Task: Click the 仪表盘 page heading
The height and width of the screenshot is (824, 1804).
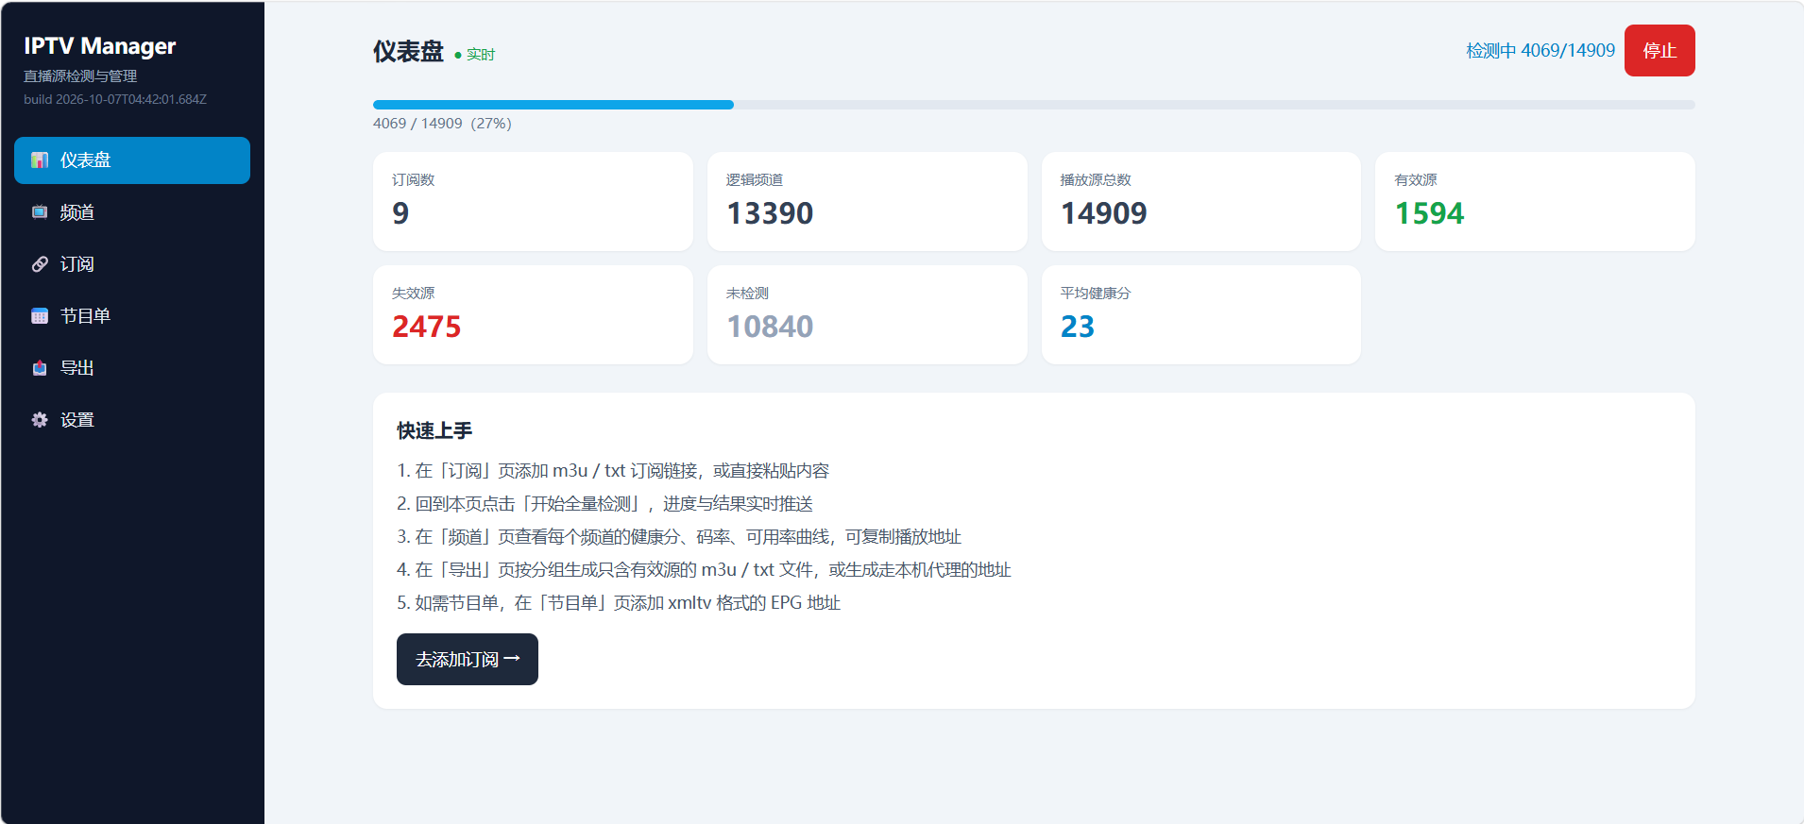Action: (x=408, y=51)
